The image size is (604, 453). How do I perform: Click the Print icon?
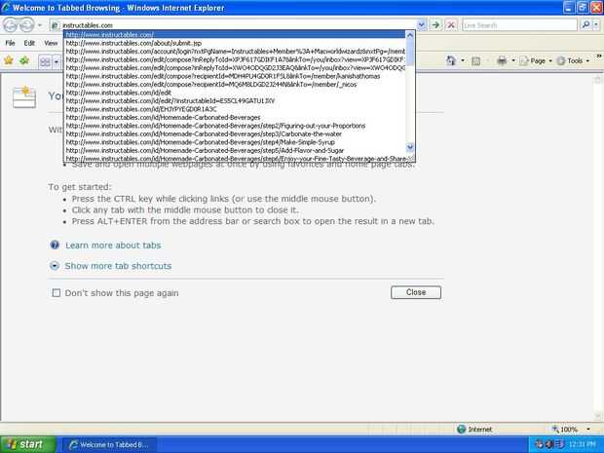(502, 60)
